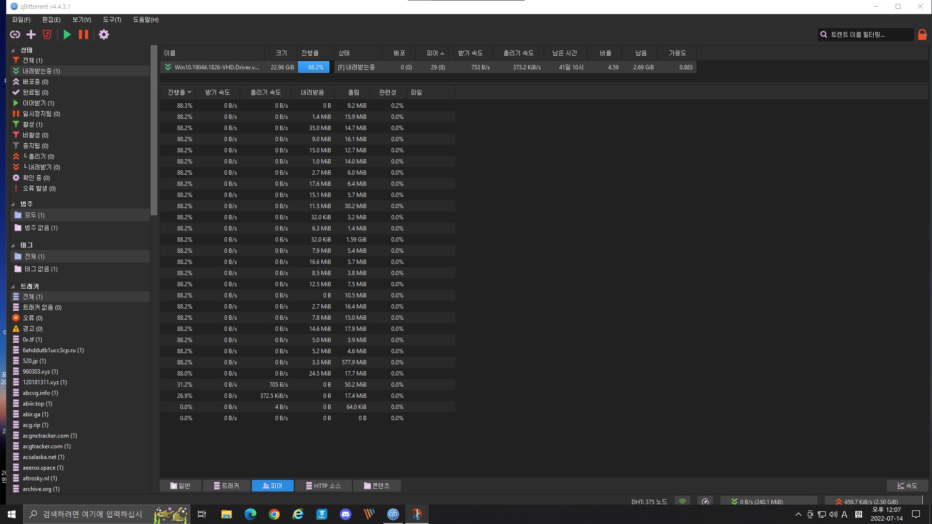This screenshot has height=524, width=932.
Task: Select tracker 오류 (0) filter
Action: pos(80,318)
